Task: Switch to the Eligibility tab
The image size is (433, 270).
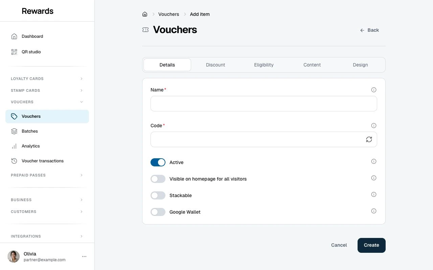Action: pyautogui.click(x=264, y=65)
